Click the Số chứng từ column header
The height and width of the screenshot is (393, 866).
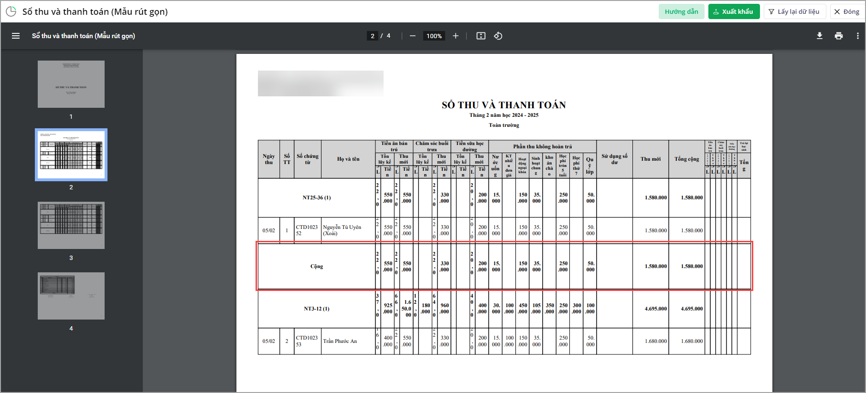pos(308,159)
